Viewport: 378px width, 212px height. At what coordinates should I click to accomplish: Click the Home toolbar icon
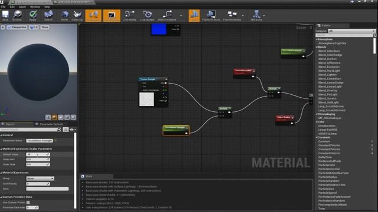click(x=64, y=15)
